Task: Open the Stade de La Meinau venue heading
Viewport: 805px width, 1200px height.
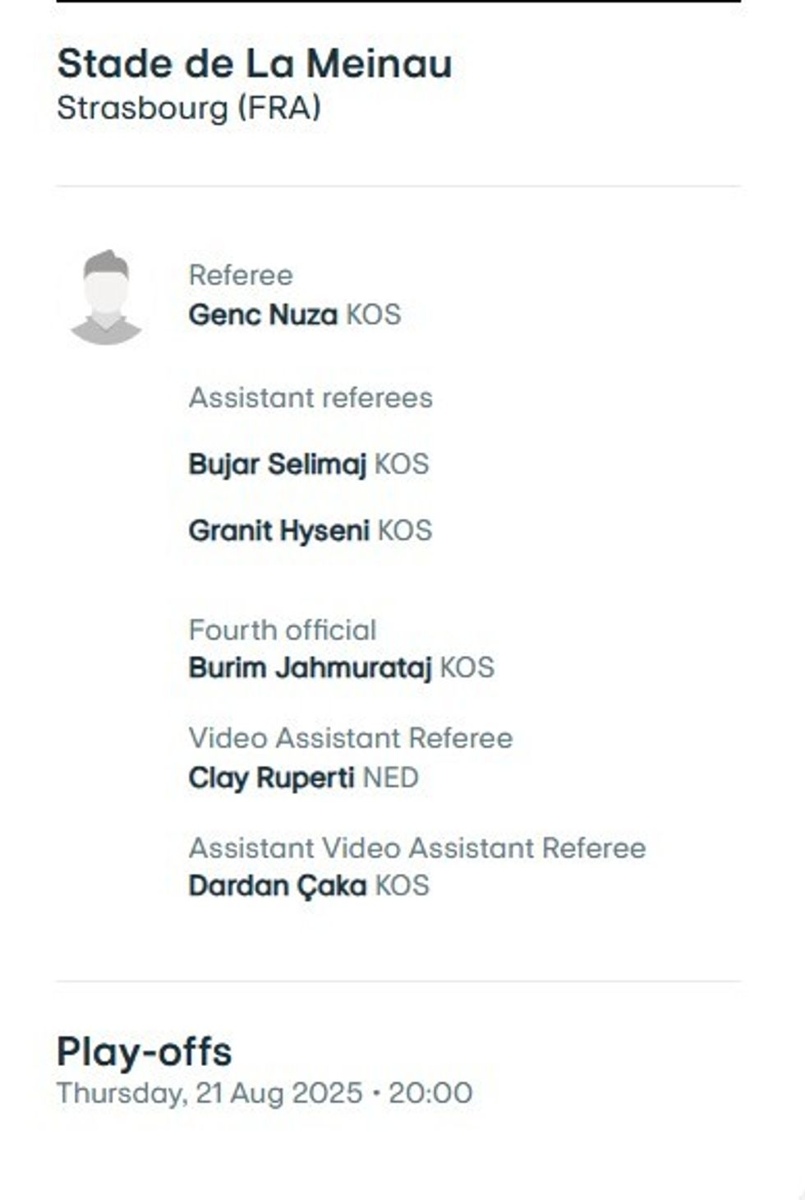Action: 255,63
